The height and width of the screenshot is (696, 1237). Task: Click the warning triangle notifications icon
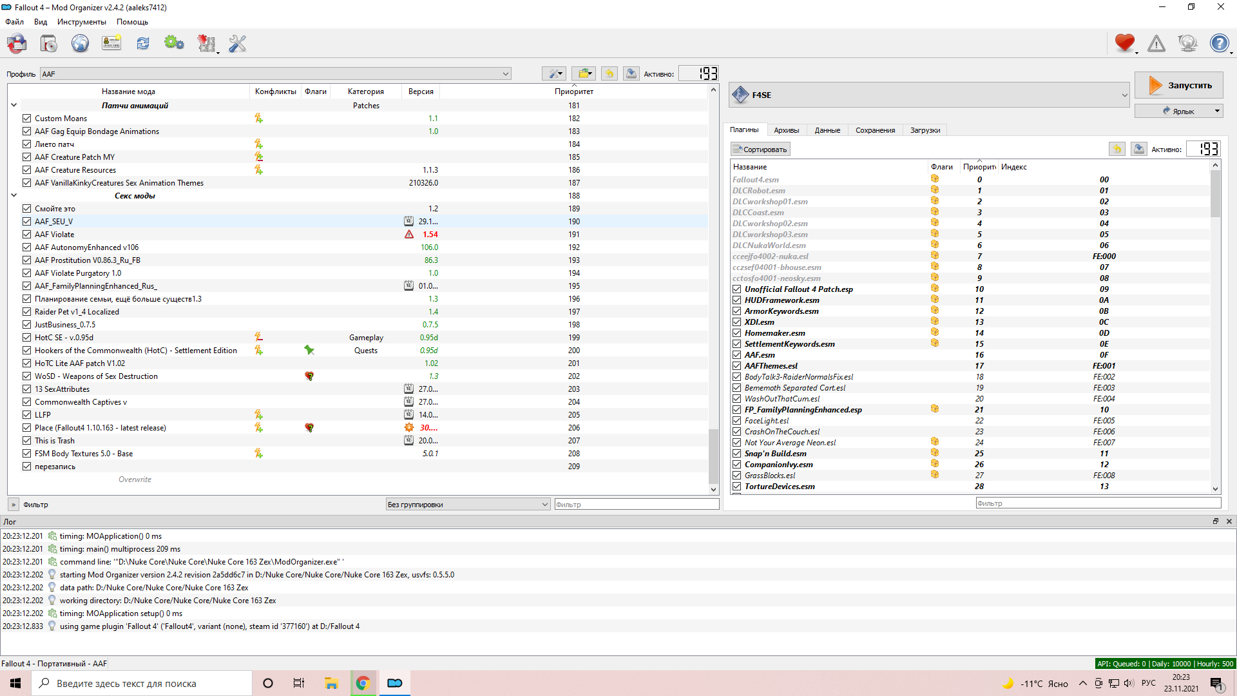tap(1156, 44)
